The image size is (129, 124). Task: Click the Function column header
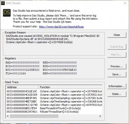pos(70,87)
